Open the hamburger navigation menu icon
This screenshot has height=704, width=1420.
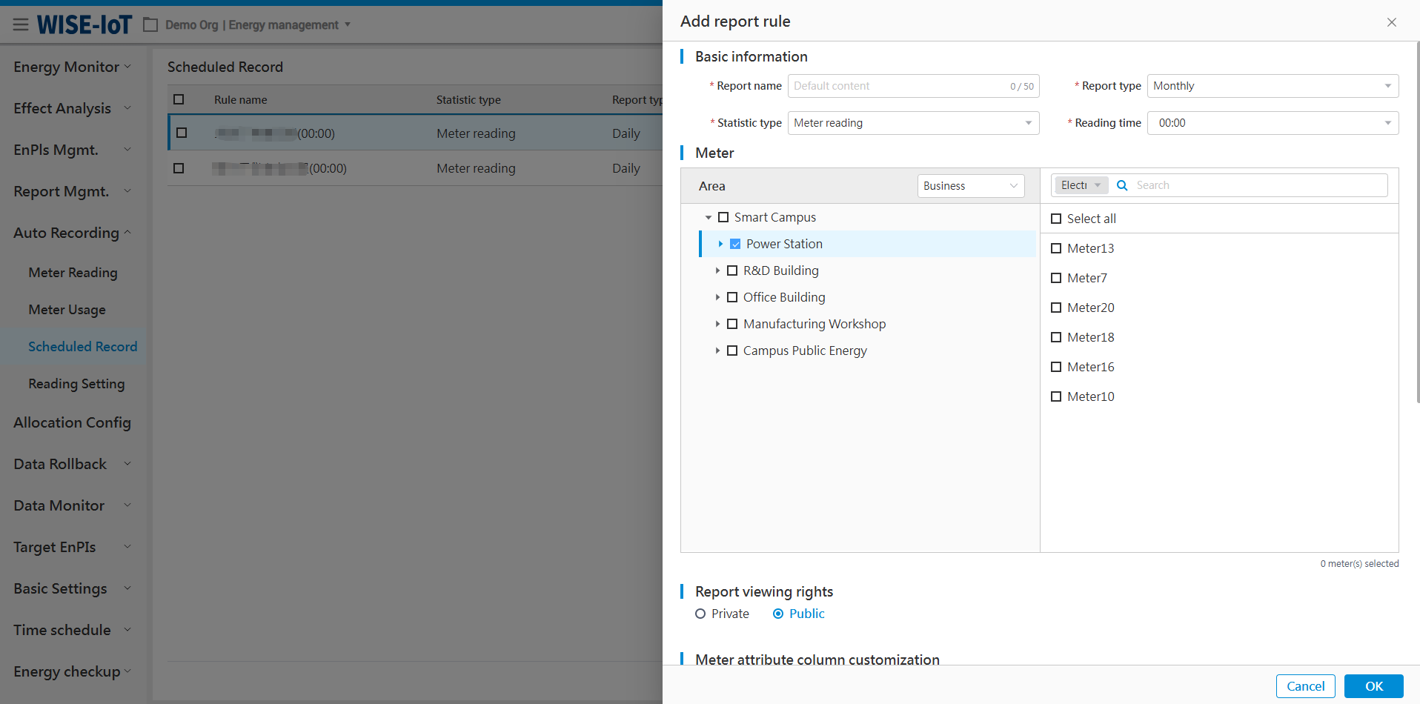(21, 25)
